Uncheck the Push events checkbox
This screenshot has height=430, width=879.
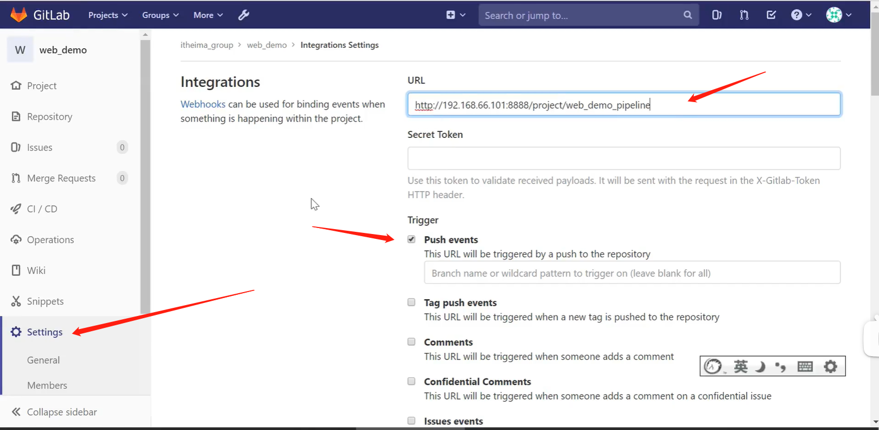(412, 239)
